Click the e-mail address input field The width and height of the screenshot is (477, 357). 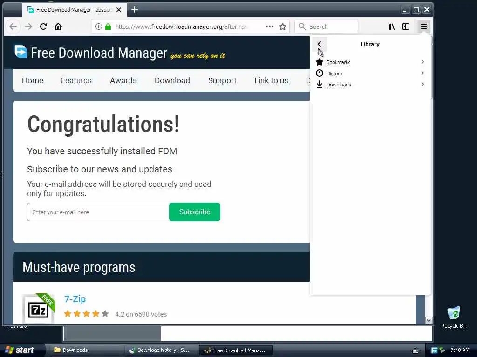click(98, 212)
